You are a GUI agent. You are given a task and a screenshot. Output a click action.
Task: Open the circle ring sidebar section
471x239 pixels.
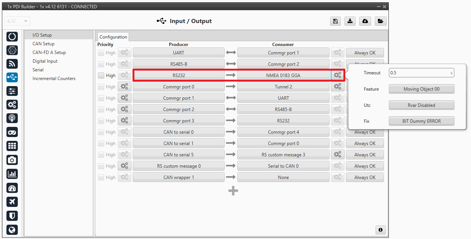(12, 37)
